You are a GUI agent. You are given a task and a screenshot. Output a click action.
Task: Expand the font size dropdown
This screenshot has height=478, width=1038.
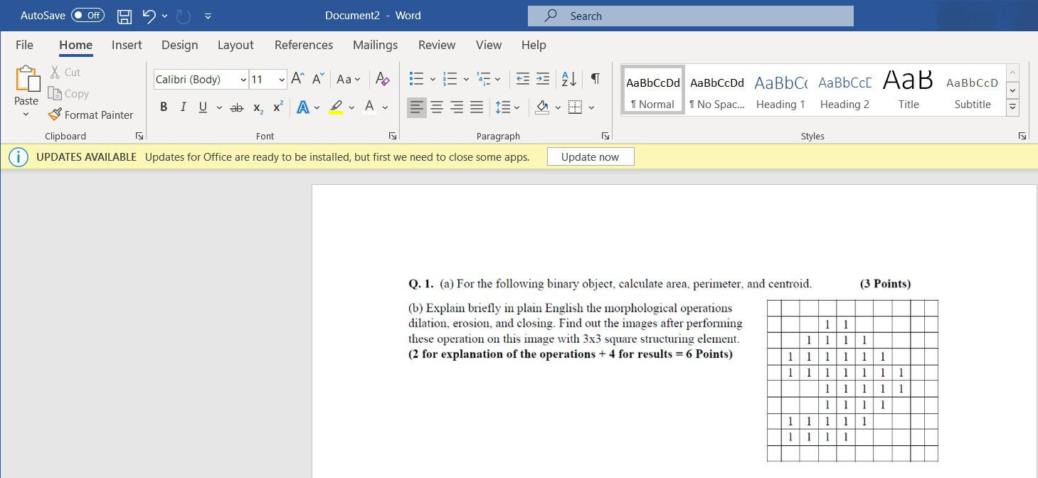(x=282, y=79)
